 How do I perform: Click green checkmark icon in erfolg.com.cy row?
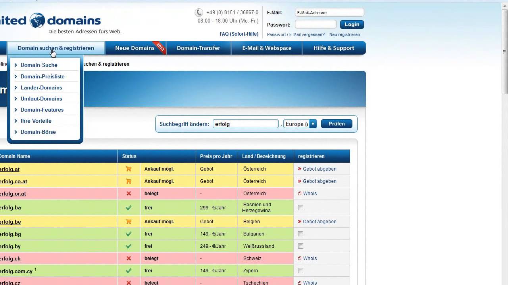click(129, 271)
